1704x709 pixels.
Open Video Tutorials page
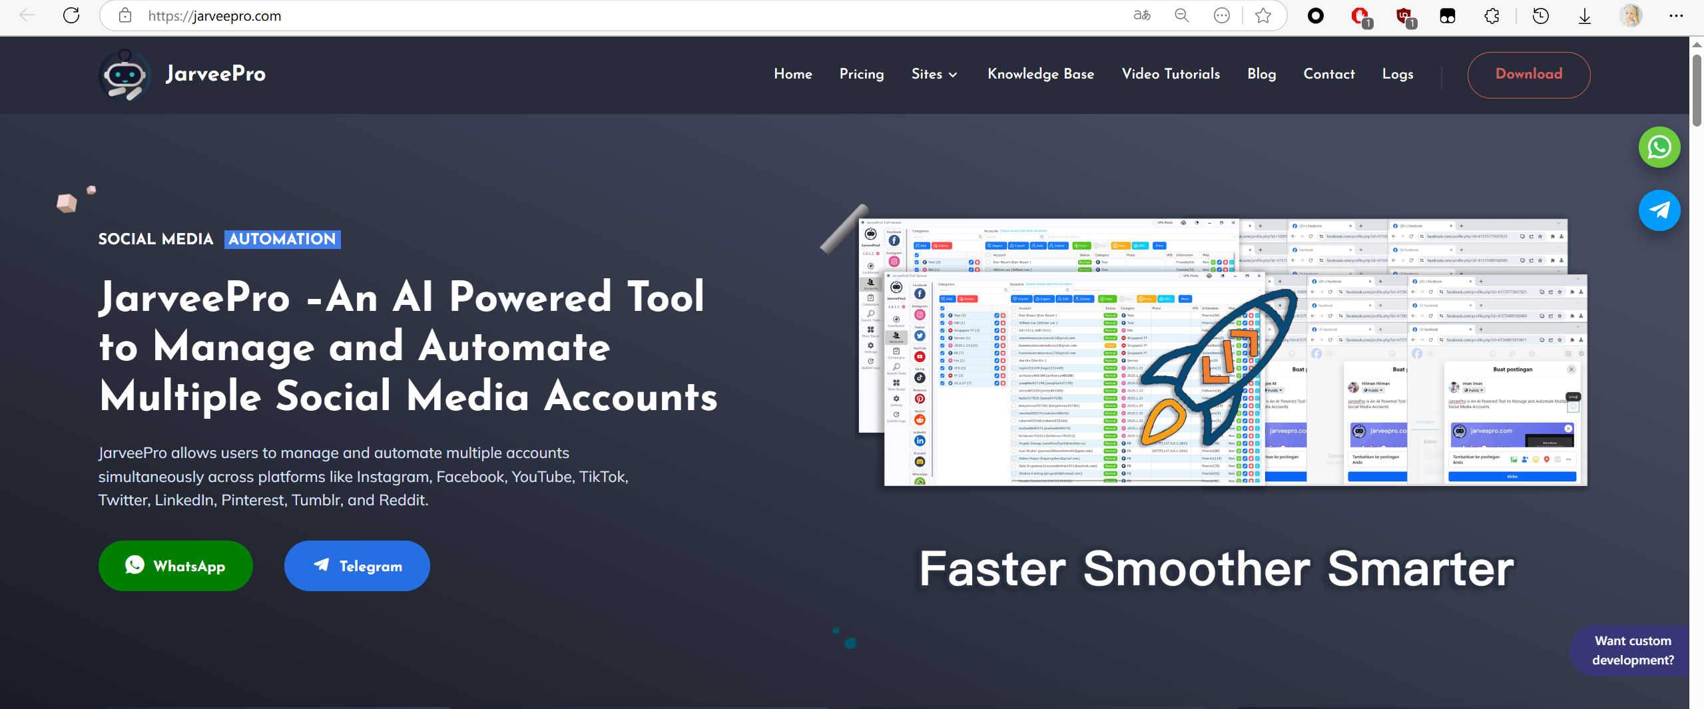[x=1171, y=74]
